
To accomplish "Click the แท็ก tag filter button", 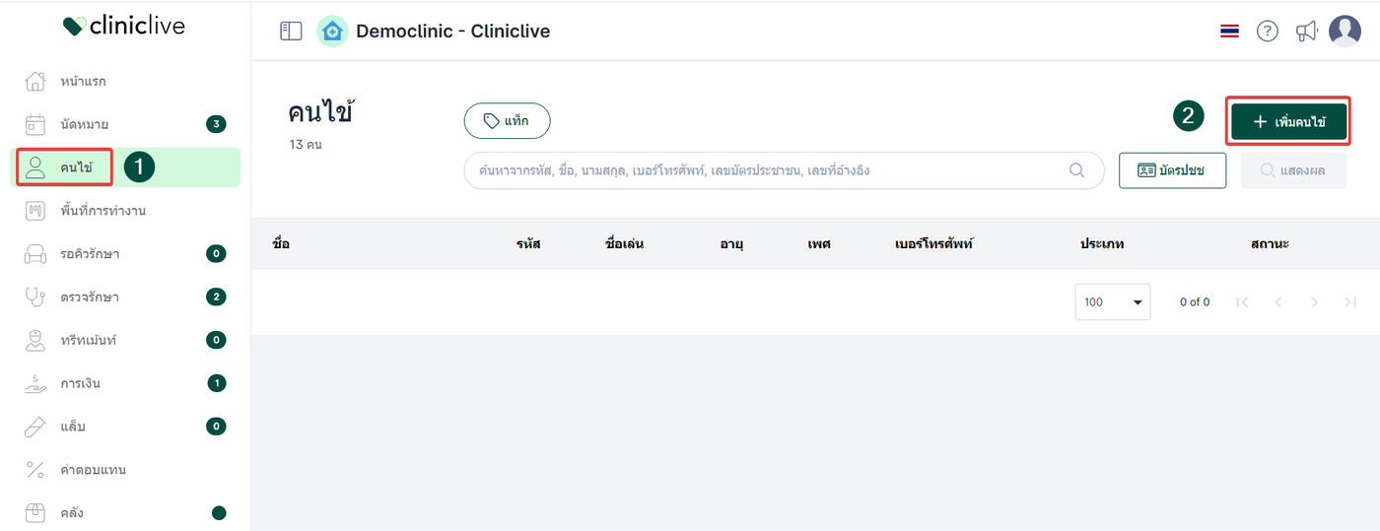I will pyautogui.click(x=507, y=121).
